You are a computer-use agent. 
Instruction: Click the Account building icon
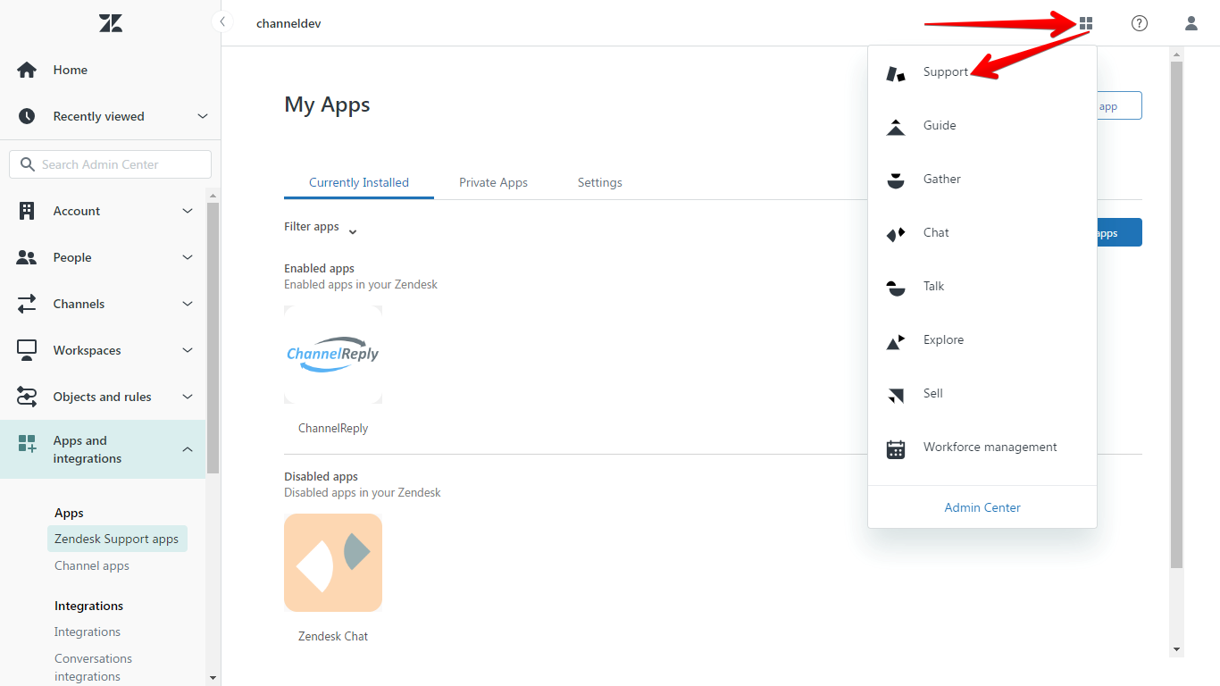(x=27, y=211)
